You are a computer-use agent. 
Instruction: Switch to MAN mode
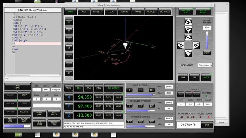click(183, 77)
